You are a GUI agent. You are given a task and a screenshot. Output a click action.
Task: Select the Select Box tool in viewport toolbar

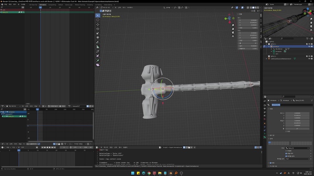point(98,15)
